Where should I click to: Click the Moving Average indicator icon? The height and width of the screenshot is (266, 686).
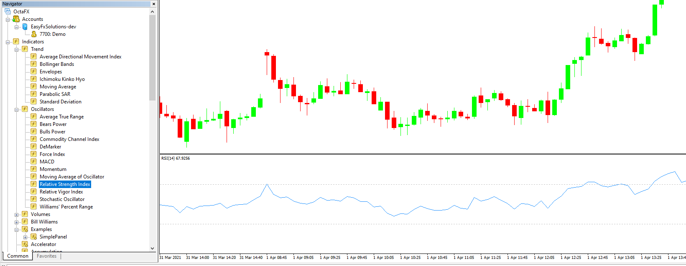(33, 87)
